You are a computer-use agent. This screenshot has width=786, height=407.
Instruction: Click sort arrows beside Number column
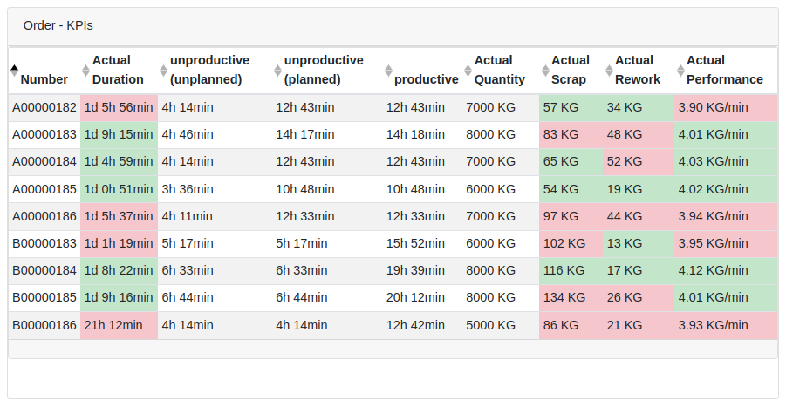tap(14, 70)
